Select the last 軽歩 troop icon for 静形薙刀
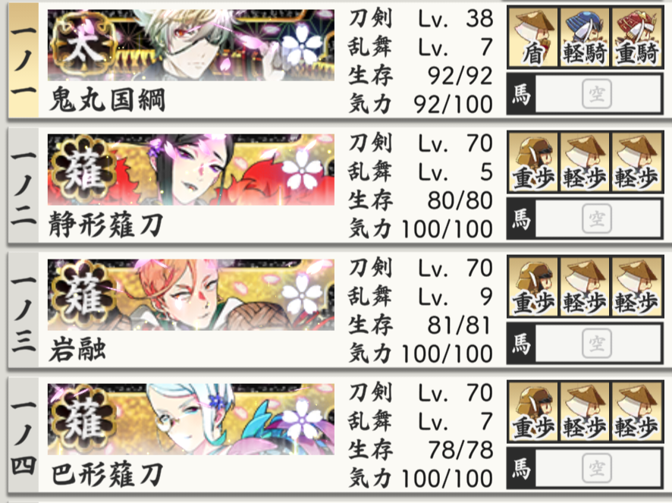This screenshot has width=672, height=503. click(x=636, y=162)
